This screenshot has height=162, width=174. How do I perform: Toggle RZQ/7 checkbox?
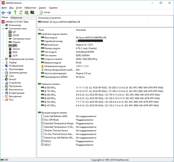(x=42, y=145)
